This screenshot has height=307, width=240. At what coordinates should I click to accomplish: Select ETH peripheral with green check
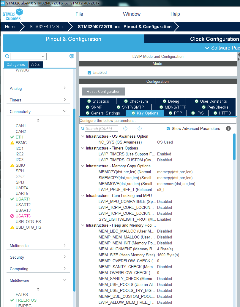click(x=19, y=137)
